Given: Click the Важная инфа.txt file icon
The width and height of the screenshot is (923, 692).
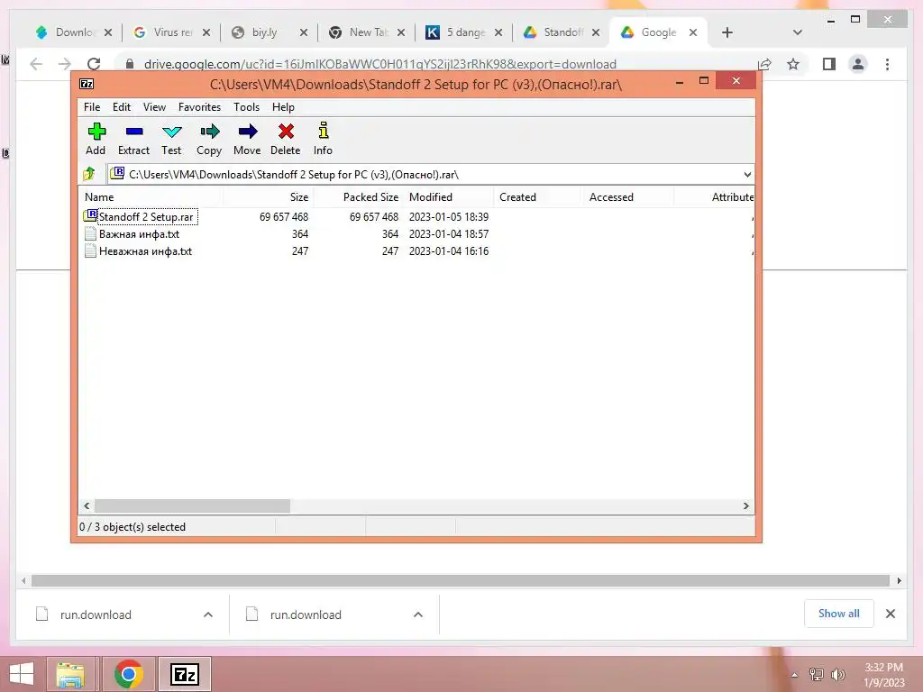Looking at the screenshot, I should pos(90,233).
